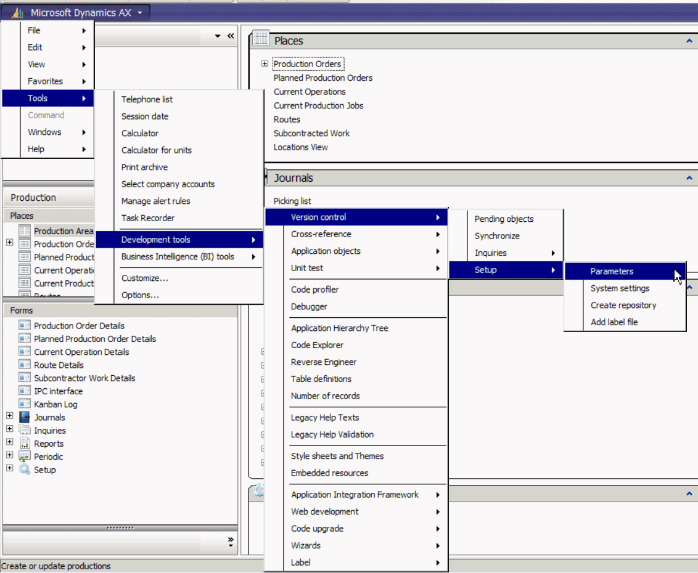Open the navigation pane dropdown arrow

pos(218,36)
